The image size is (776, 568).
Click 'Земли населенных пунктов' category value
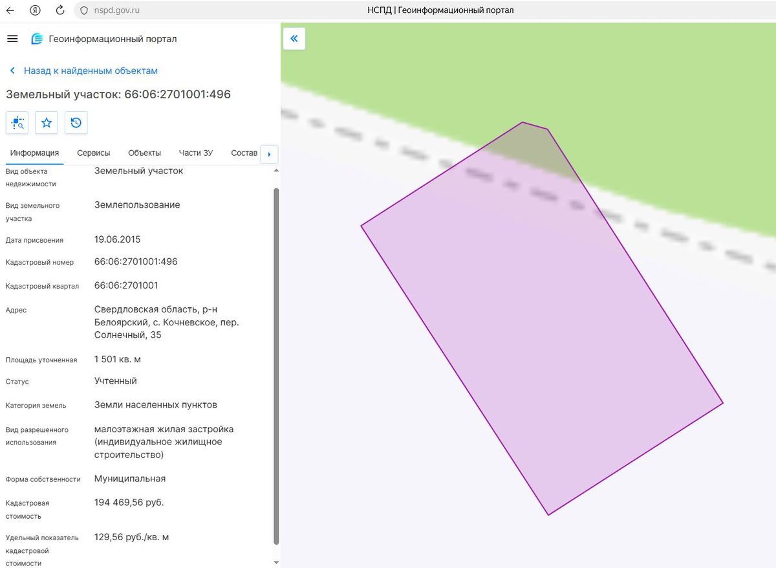click(x=156, y=405)
